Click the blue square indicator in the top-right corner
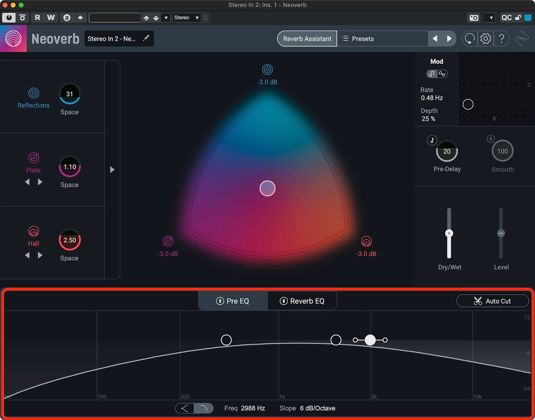The width and height of the screenshot is (535, 420). point(528,18)
